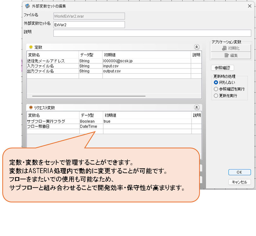
Task: Open the データ型 cell for フロー稼働日
Action: 90,126
